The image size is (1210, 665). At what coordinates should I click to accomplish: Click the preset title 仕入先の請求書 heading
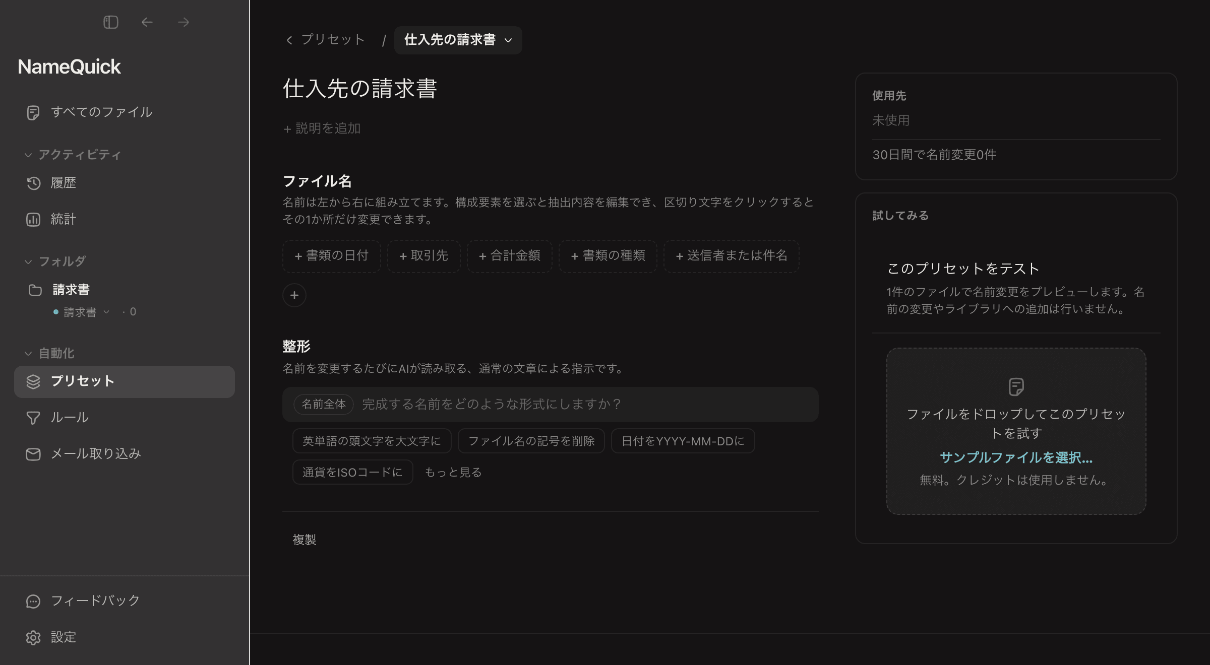(360, 89)
